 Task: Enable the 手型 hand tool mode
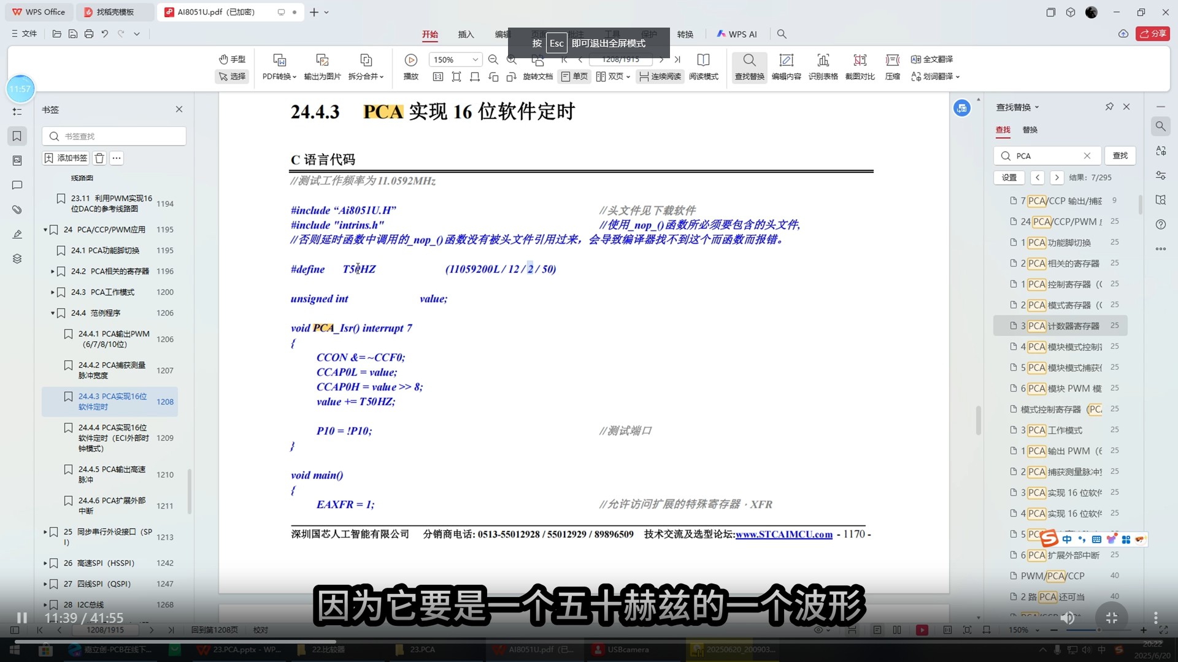(232, 59)
